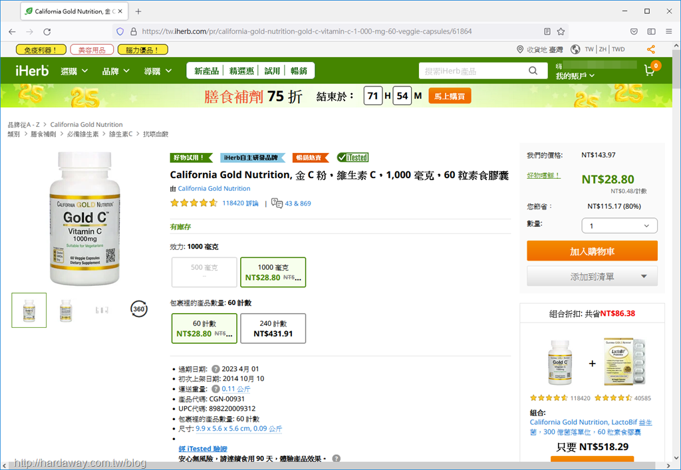Viewport: 681px width, 470px height.
Task: Select the 500 毫克 potency option
Action: [204, 272]
